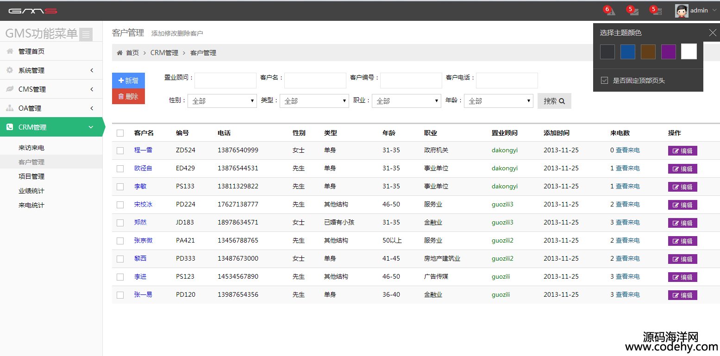Toggle sidebar with the hamburger menu icon
This screenshot has height=356, width=720.
click(x=86, y=34)
